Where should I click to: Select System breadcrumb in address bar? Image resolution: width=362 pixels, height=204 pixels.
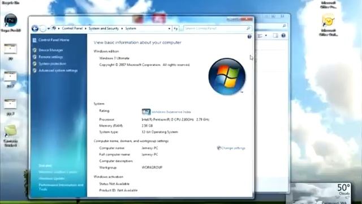[131, 28]
